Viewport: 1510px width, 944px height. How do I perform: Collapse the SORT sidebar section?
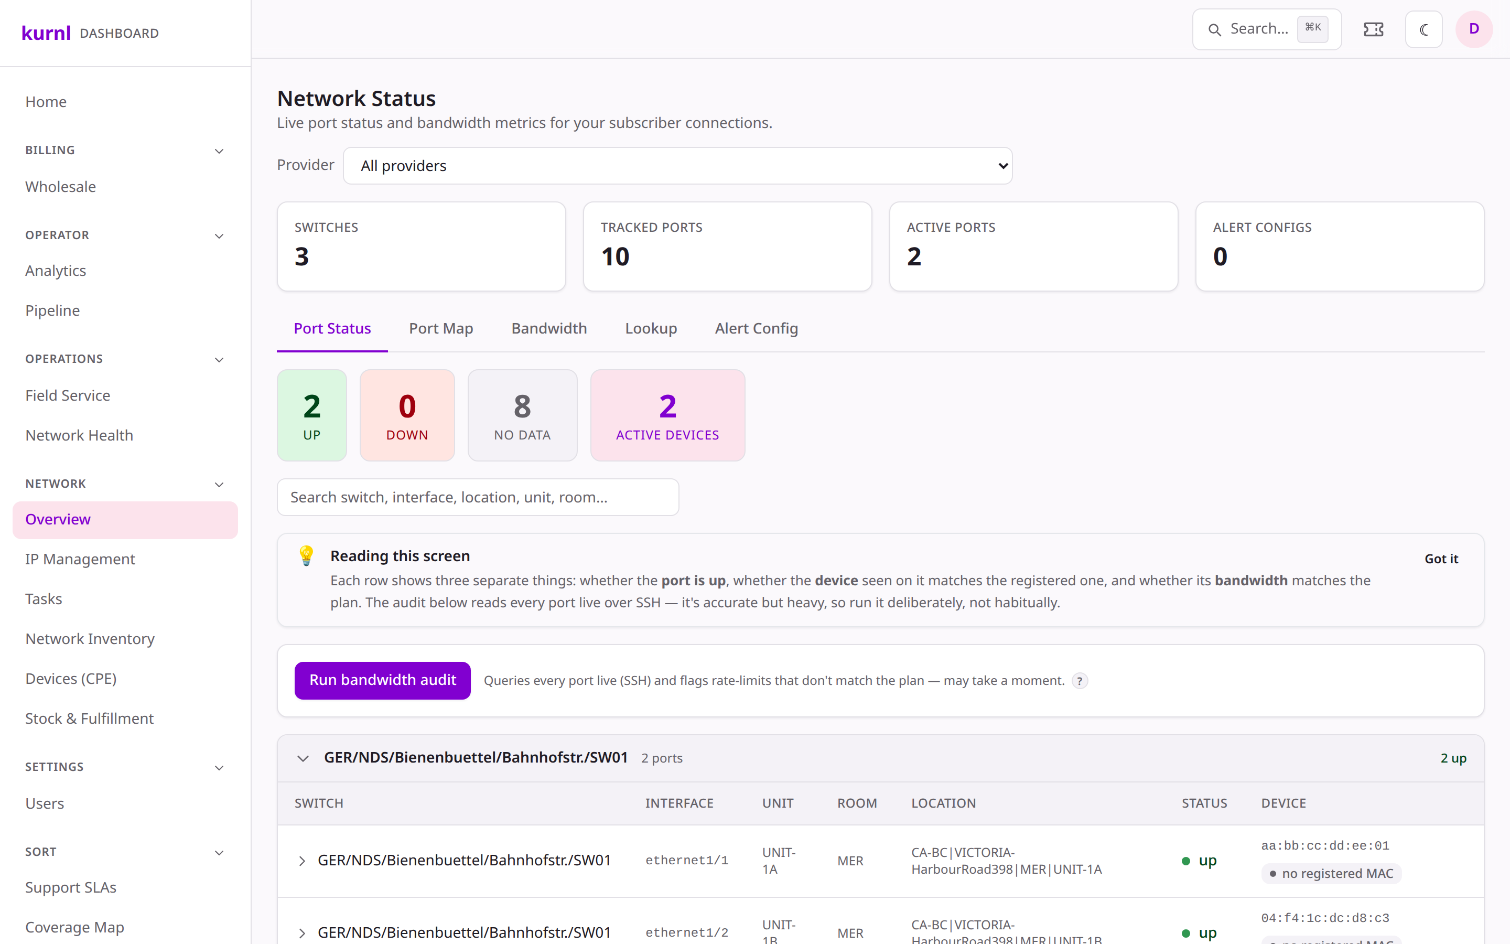tap(219, 852)
